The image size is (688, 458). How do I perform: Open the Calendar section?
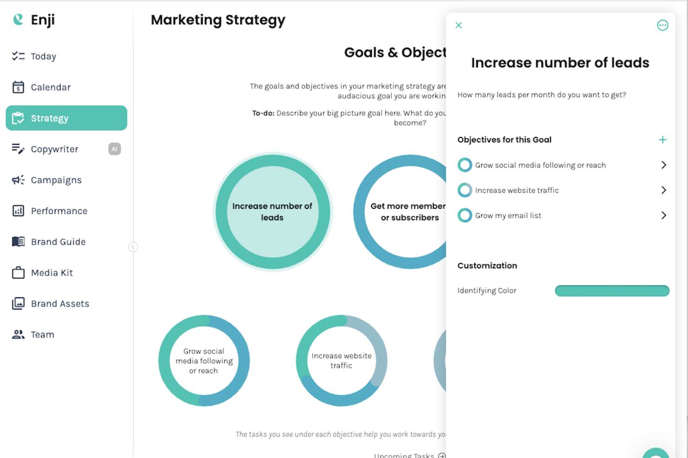coord(50,87)
